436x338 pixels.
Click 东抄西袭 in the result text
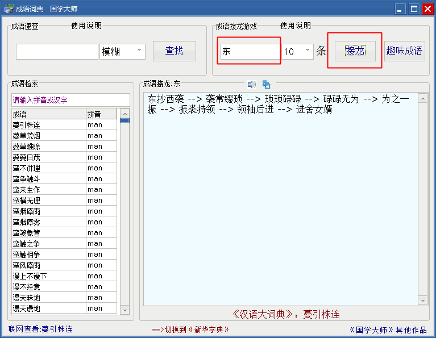166,99
